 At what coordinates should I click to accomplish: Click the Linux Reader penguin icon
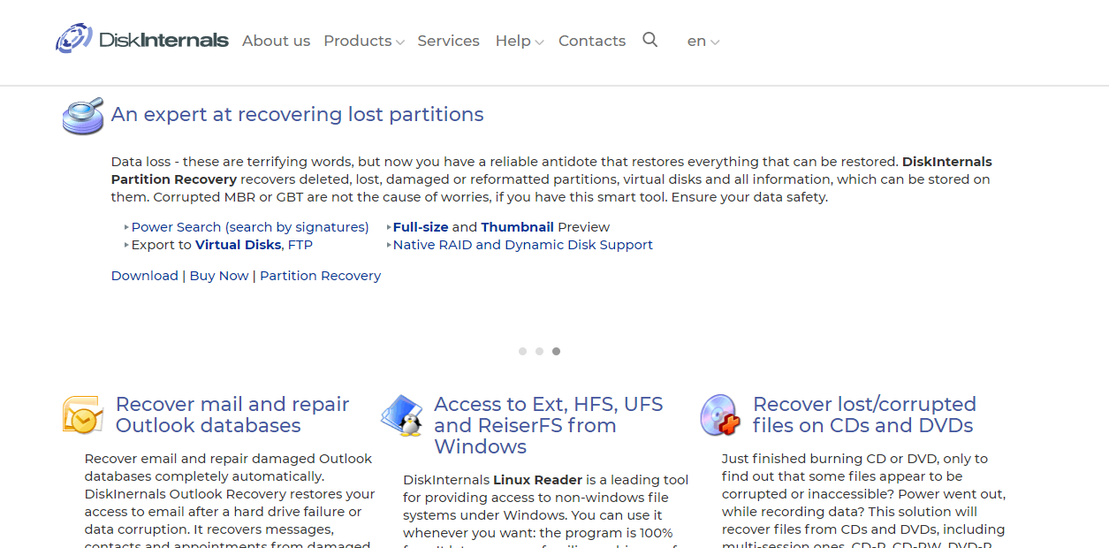coord(402,415)
